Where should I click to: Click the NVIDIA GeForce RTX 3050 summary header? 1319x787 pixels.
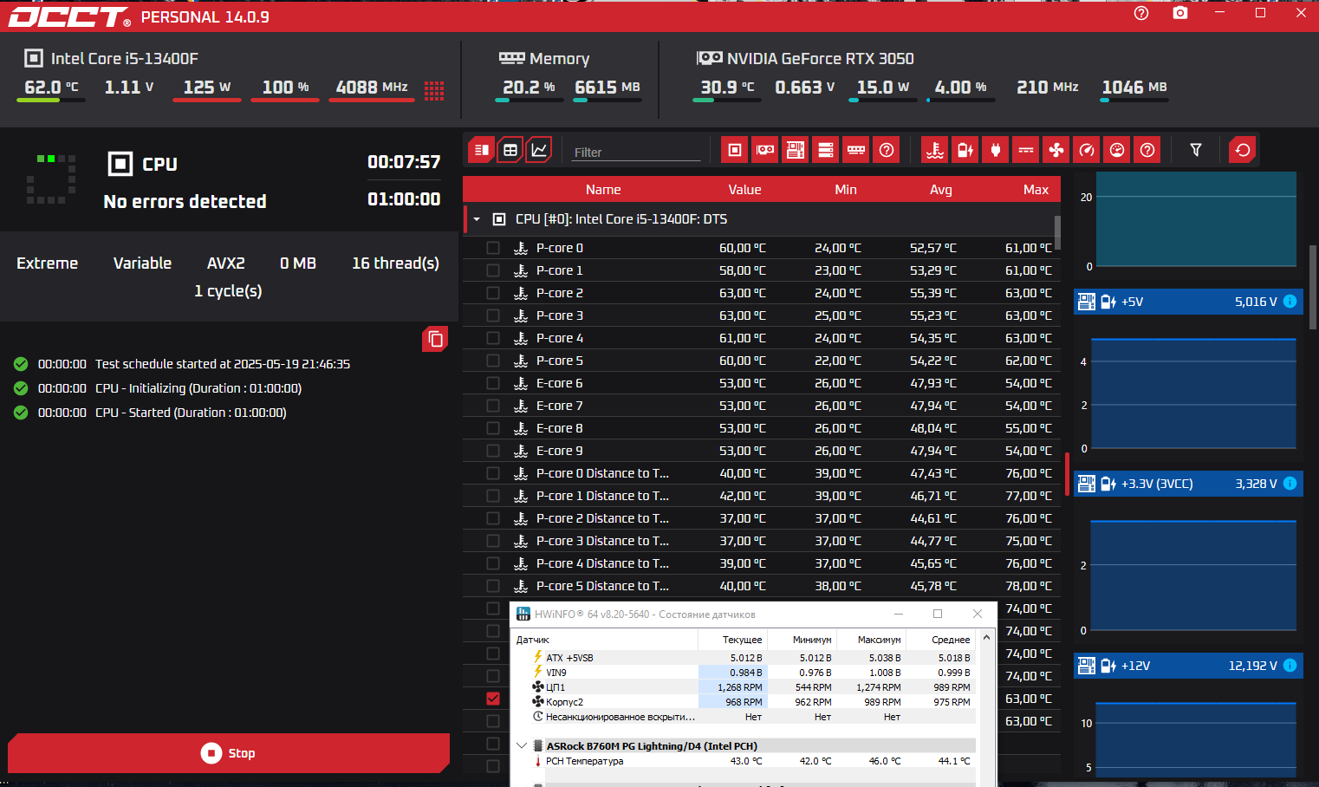coord(805,59)
